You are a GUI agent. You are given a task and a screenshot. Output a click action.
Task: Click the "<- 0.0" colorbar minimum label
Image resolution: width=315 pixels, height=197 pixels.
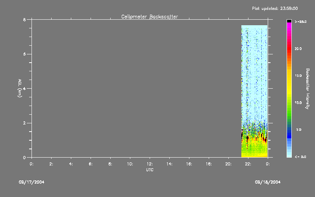pyautogui.click(x=300, y=157)
